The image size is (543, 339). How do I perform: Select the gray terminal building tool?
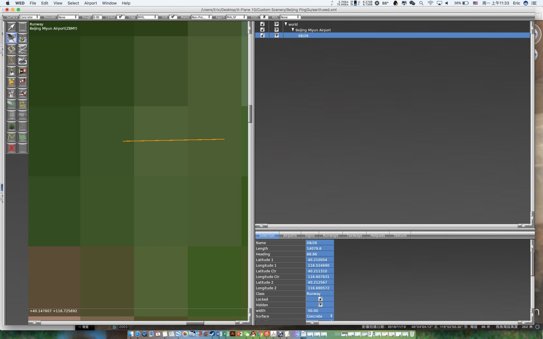tap(23, 115)
